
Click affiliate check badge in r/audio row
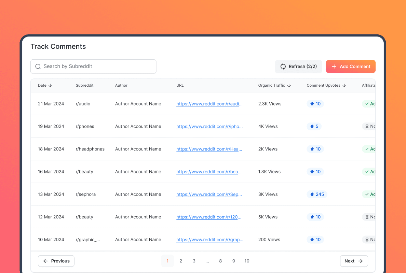[x=369, y=104]
